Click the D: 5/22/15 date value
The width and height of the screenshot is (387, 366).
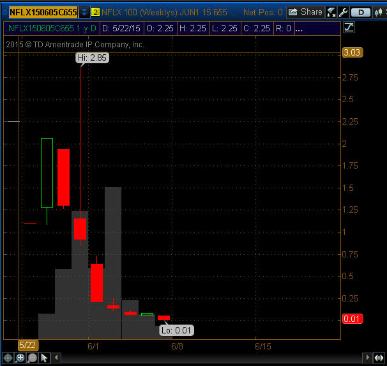point(121,29)
